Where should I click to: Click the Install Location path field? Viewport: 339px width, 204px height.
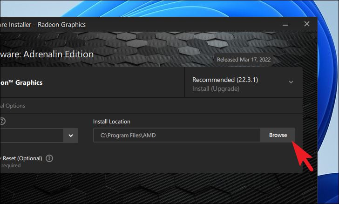pyautogui.click(x=177, y=135)
